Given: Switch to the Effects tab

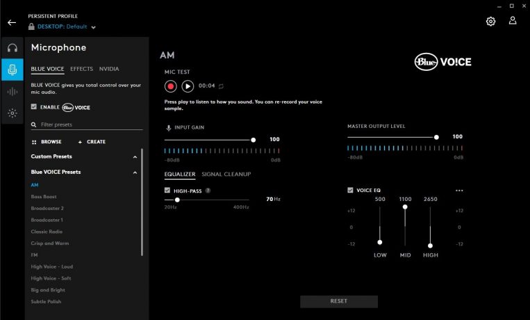Looking at the screenshot, I should pyautogui.click(x=81, y=69).
